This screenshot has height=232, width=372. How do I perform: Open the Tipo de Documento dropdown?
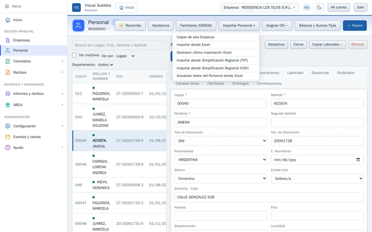[220, 141]
